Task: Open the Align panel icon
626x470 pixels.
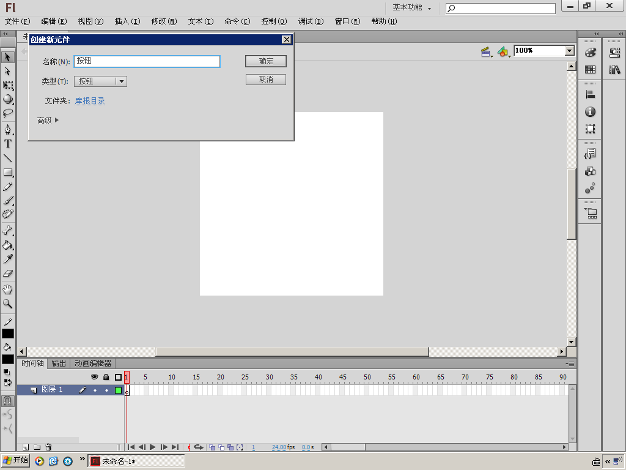Action: pos(590,95)
